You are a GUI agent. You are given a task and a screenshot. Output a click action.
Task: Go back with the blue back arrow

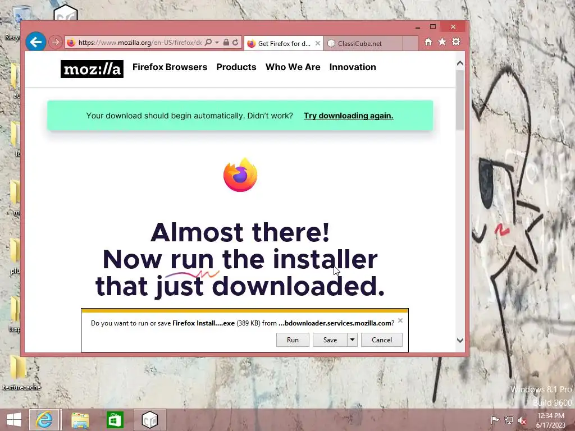36,42
